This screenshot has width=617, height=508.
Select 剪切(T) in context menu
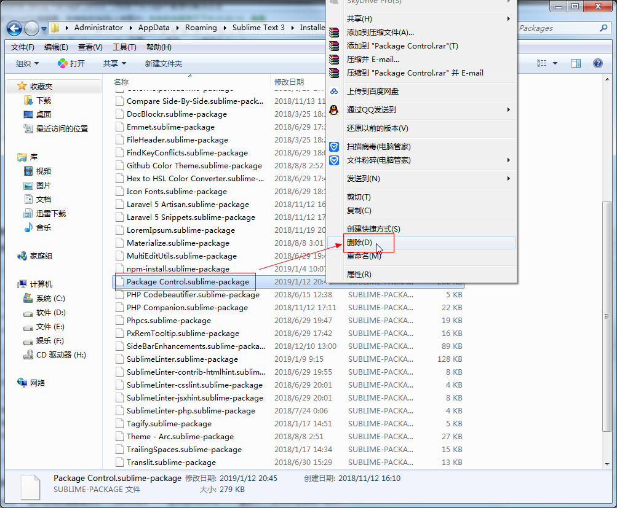coord(421,197)
